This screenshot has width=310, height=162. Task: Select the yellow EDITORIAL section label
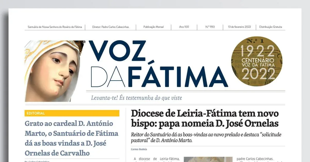click(72, 113)
